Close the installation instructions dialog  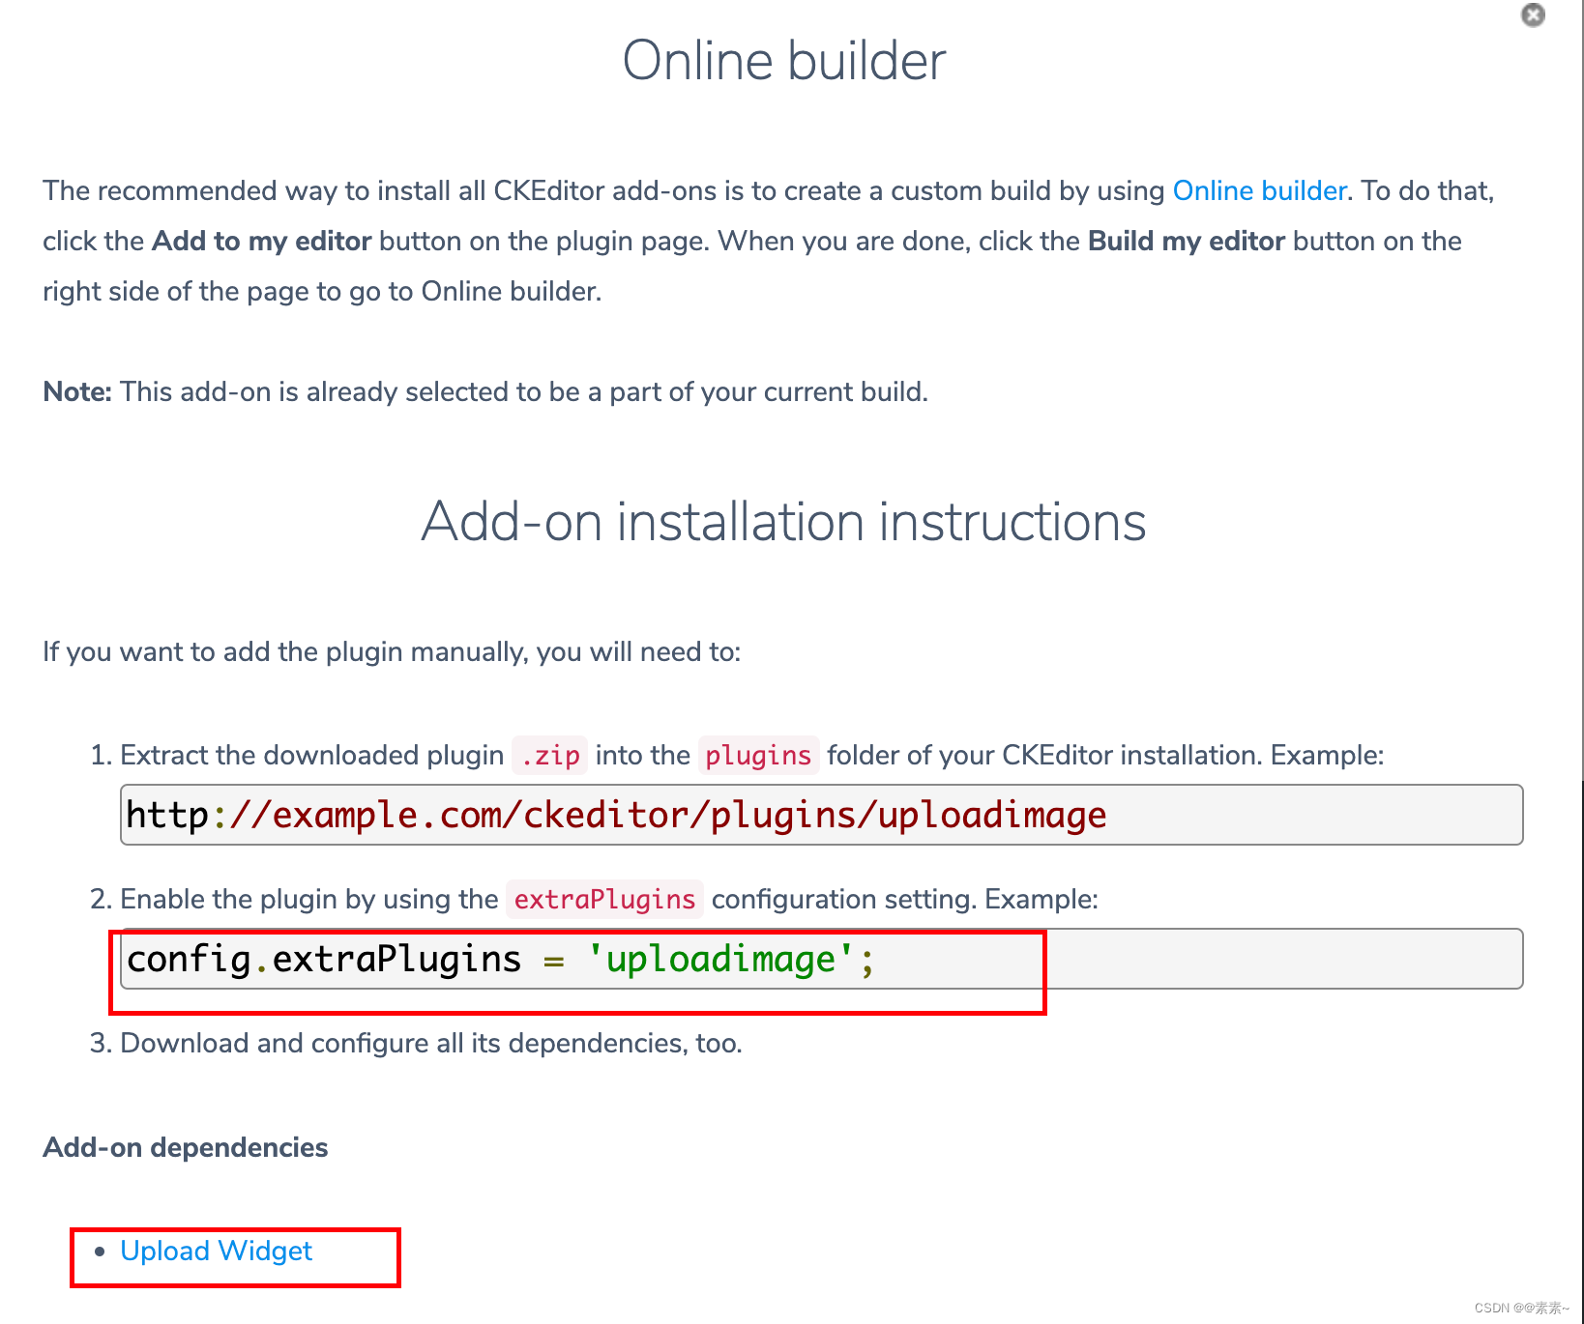(x=1533, y=15)
